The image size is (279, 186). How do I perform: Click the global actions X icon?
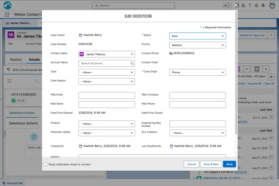point(236,5)
